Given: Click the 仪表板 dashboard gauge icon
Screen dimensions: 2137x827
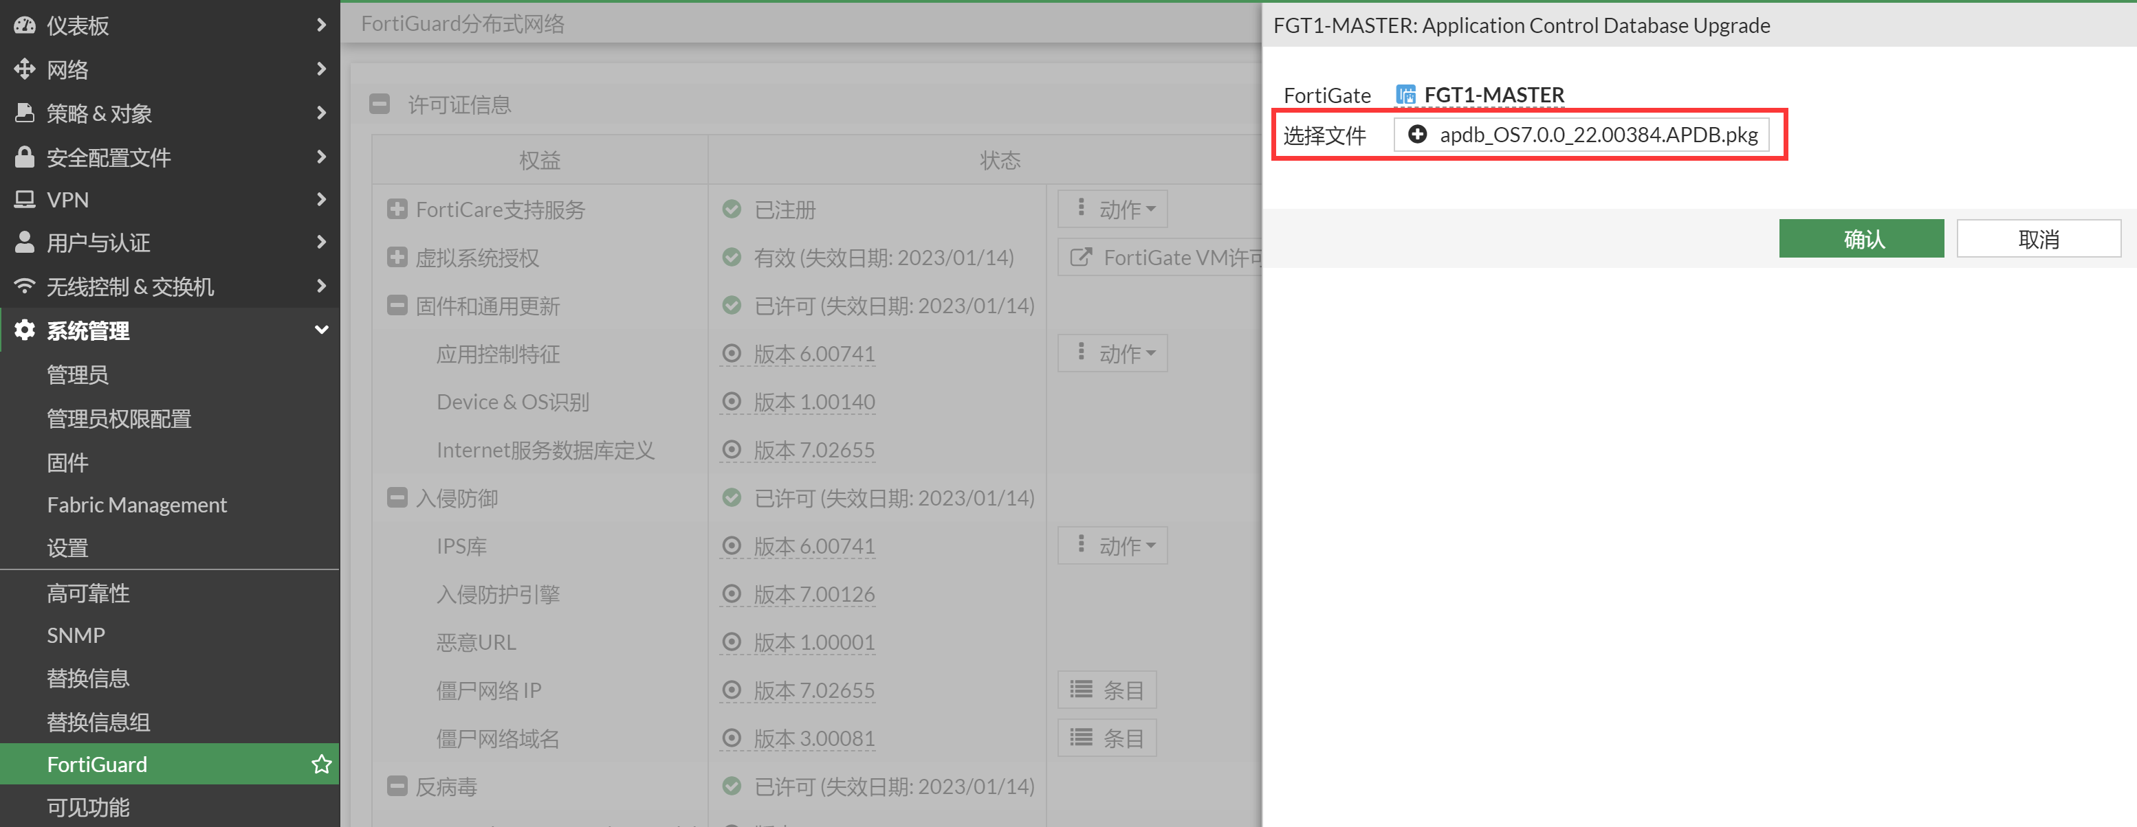Looking at the screenshot, I should point(24,25).
